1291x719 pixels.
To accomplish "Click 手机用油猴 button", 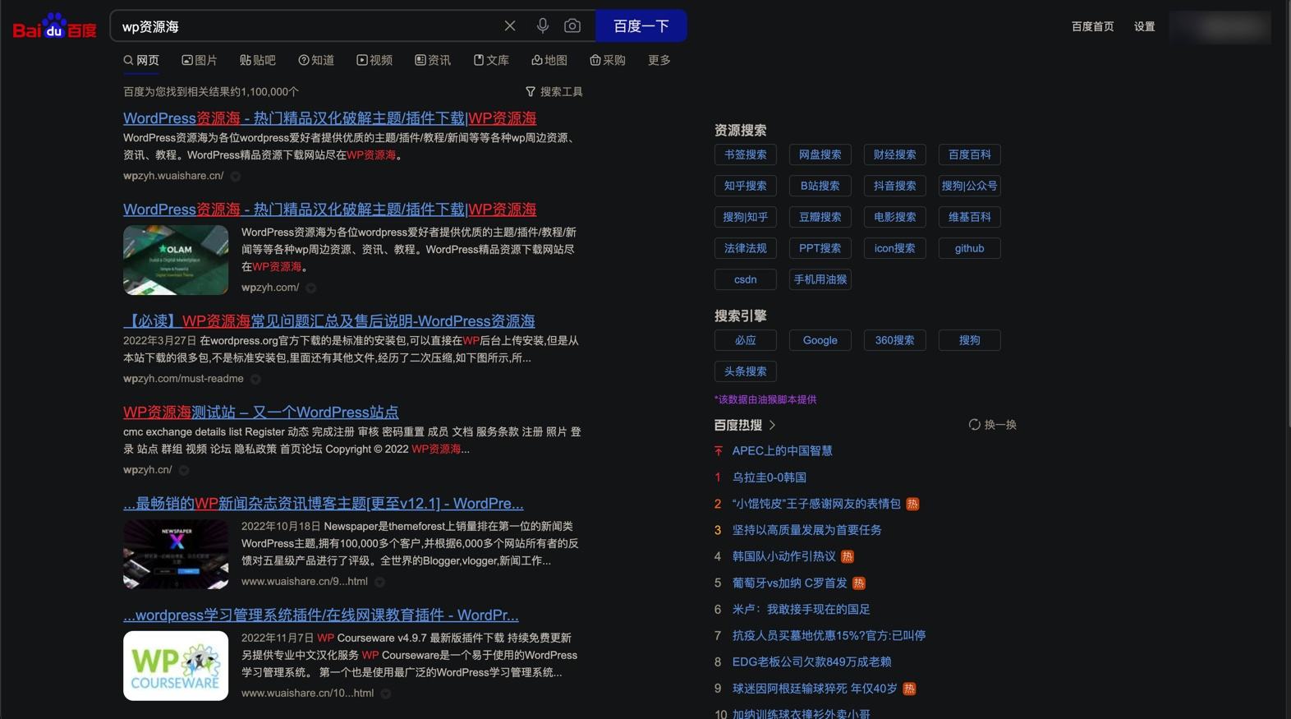I will (820, 279).
